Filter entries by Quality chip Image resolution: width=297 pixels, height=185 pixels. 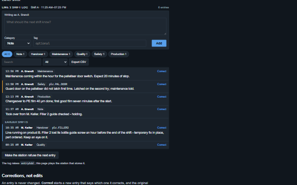point(82,54)
